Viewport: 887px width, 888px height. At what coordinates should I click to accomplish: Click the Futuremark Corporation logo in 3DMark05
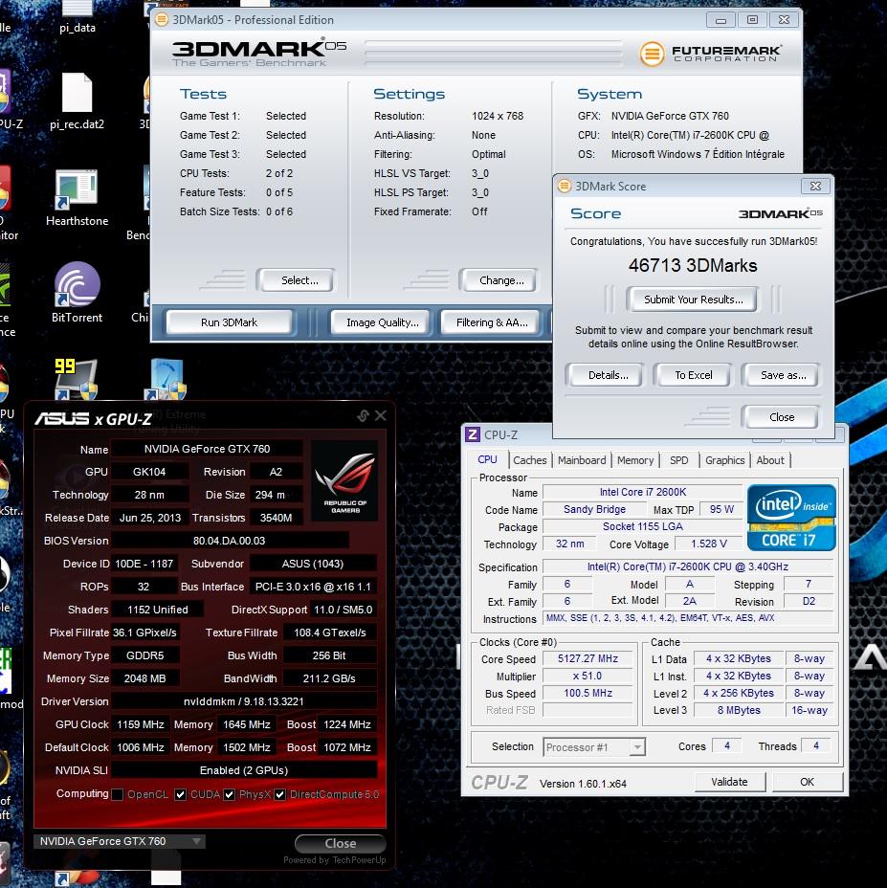click(x=710, y=54)
